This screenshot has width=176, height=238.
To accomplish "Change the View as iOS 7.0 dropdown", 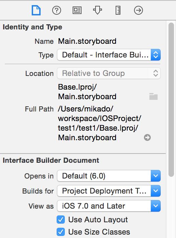I will tap(109, 206).
